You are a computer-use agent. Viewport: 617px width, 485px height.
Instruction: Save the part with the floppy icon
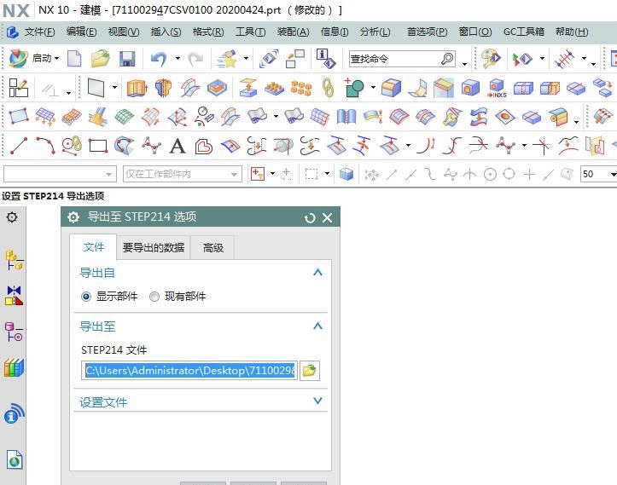click(127, 59)
